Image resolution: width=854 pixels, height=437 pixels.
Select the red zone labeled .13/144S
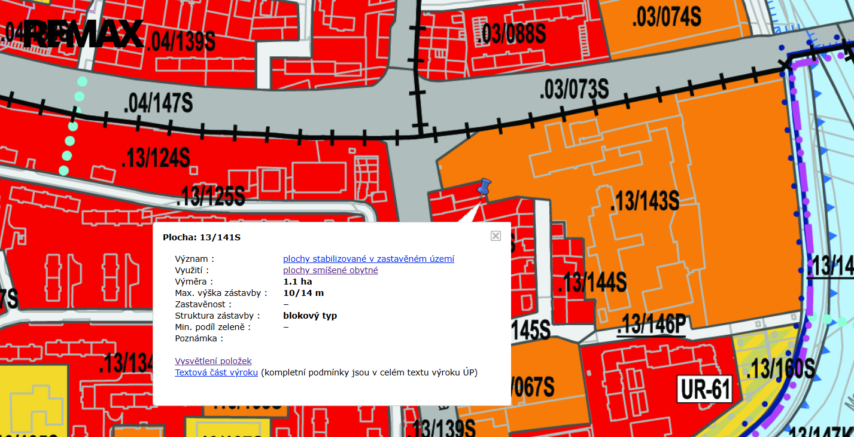tap(591, 282)
